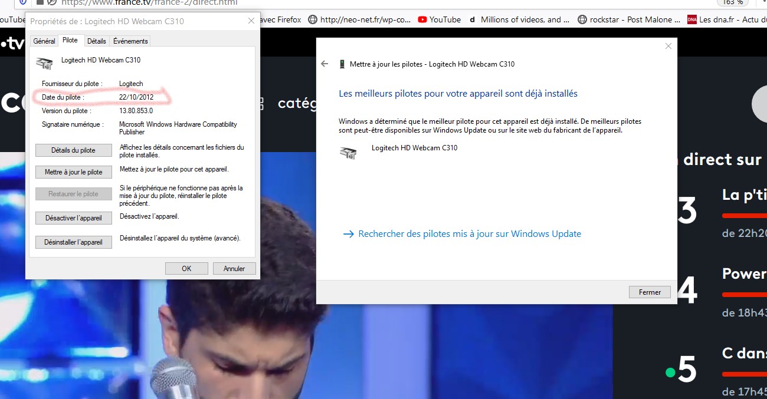Click the globe icon of rockstar bookmark
767x399 pixels.
pos(583,19)
